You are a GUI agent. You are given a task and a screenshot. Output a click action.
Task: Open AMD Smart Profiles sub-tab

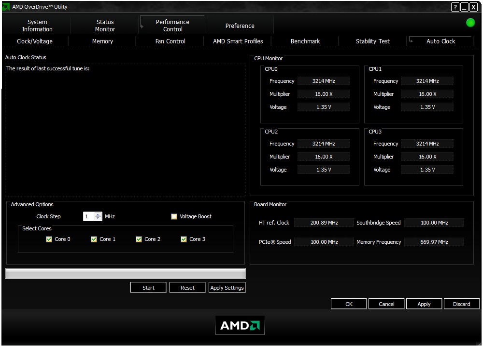tap(238, 41)
